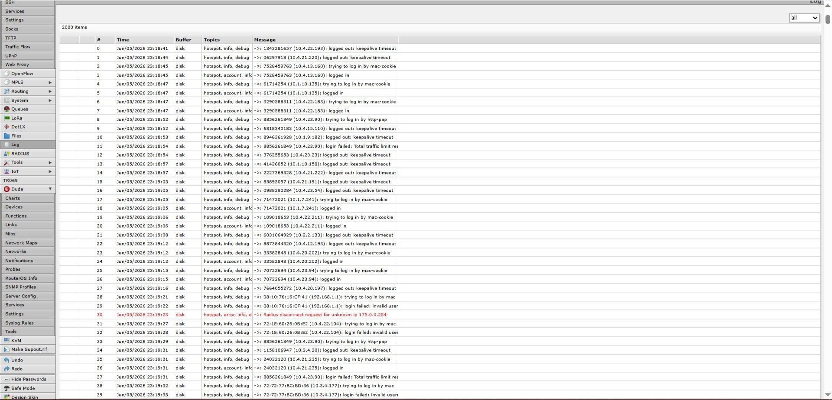Image resolution: width=832 pixels, height=400 pixels.
Task: Click the Hide Passwords icon
Action: click(x=6, y=379)
